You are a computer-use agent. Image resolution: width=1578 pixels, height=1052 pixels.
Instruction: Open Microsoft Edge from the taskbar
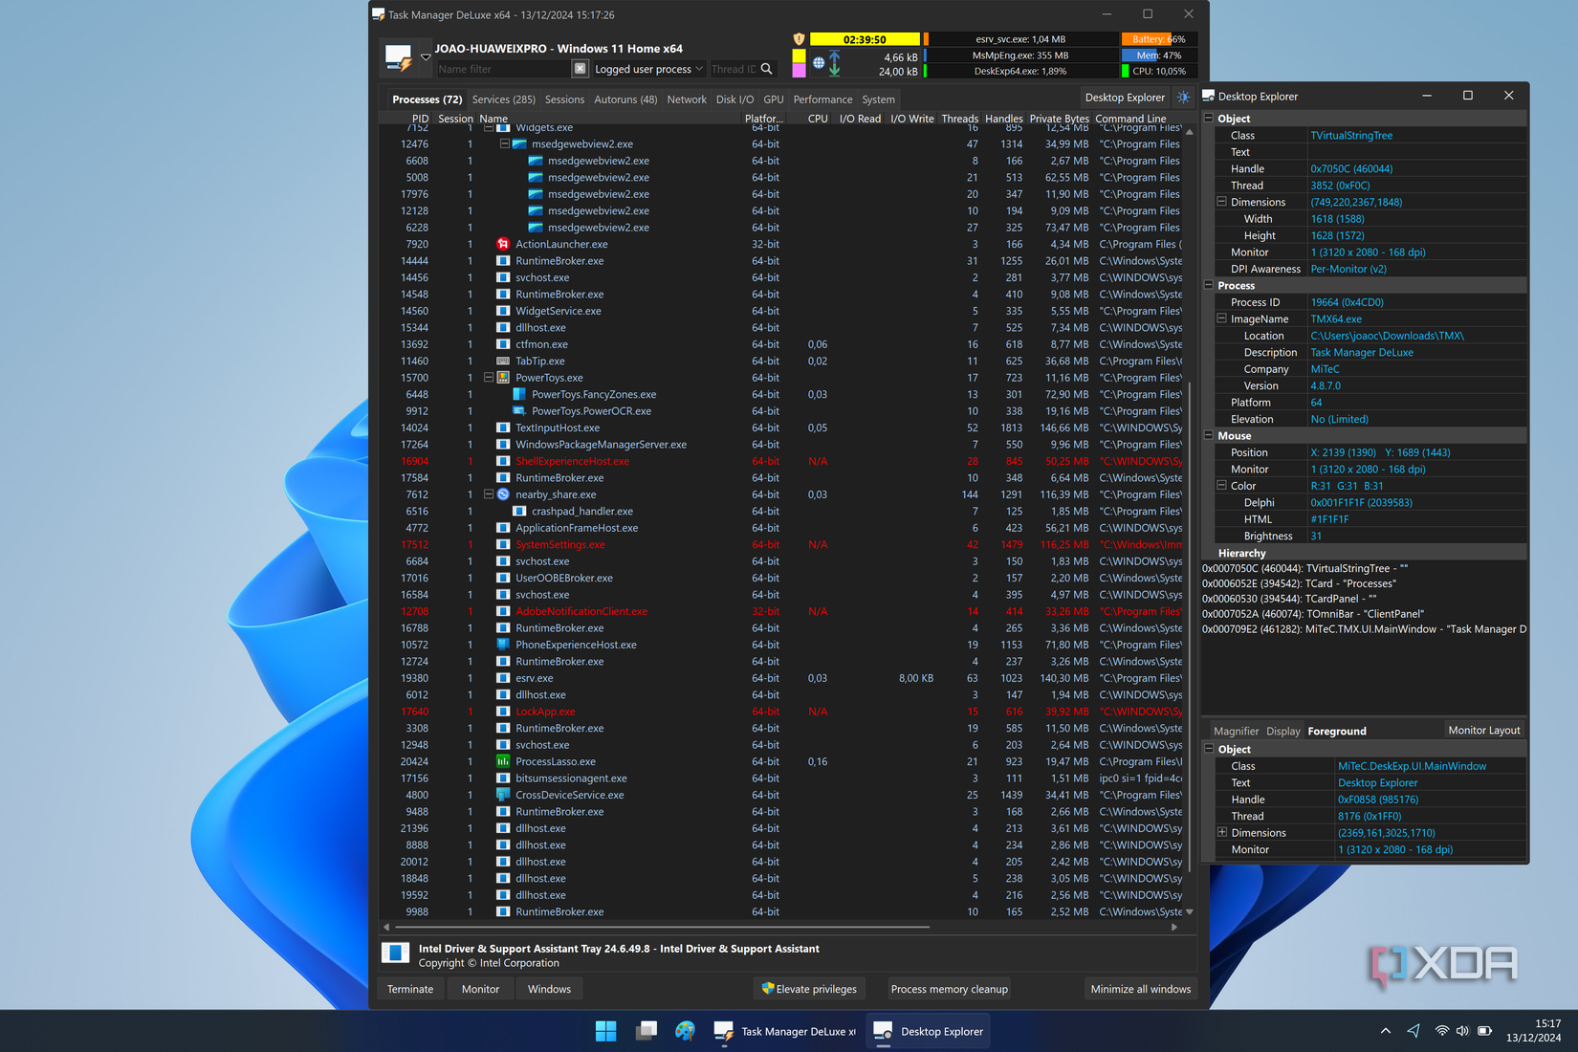685,1031
